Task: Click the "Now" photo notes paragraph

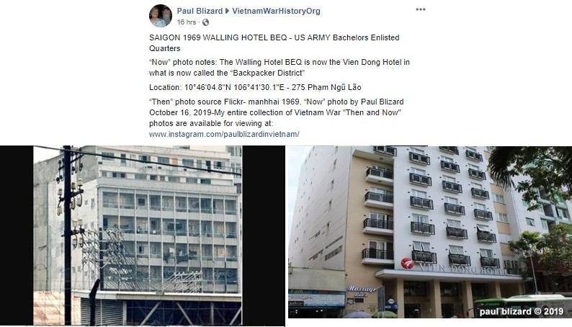Action: tap(280, 68)
